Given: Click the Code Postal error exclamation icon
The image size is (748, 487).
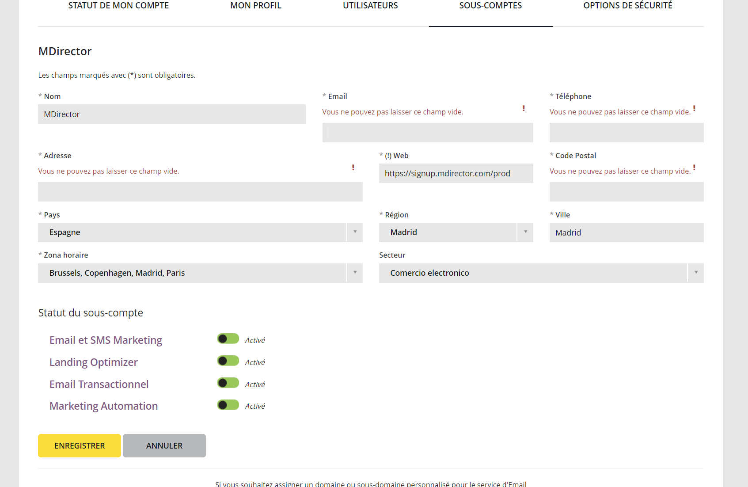Looking at the screenshot, I should coord(694,167).
